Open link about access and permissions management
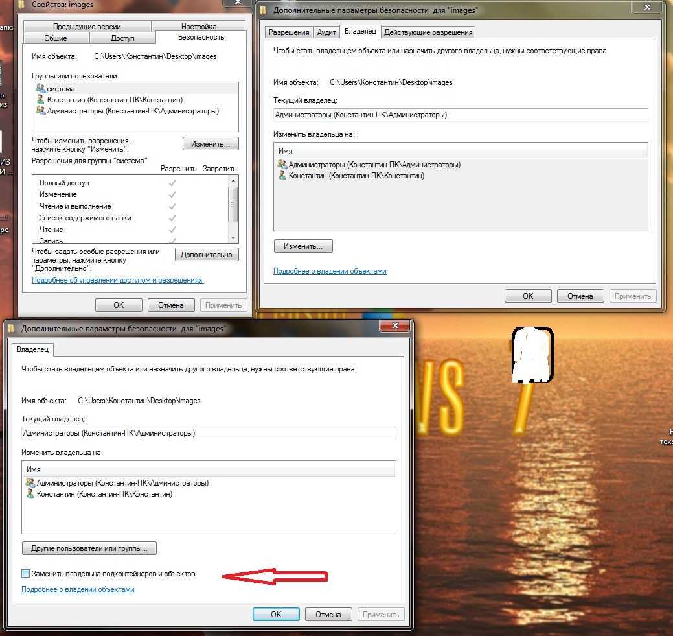The image size is (673, 636). pos(117,280)
